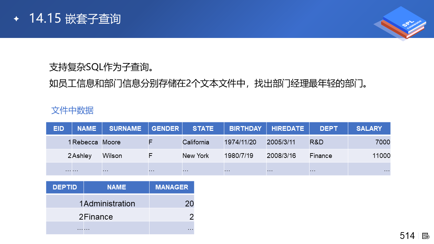Click the salary cell showing 11000
Image resolution: width=434 pixels, height=244 pixels.
pos(381,156)
